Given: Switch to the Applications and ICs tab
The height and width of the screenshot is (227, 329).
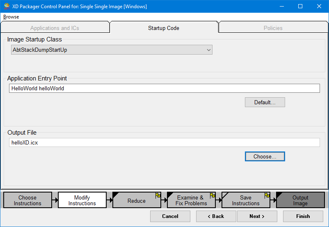Looking at the screenshot, I should click(55, 28).
